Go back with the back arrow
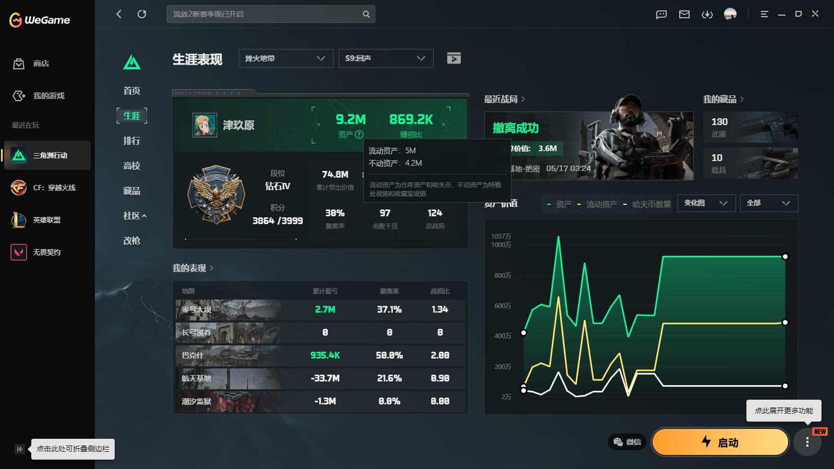The image size is (834, 469). coord(119,14)
